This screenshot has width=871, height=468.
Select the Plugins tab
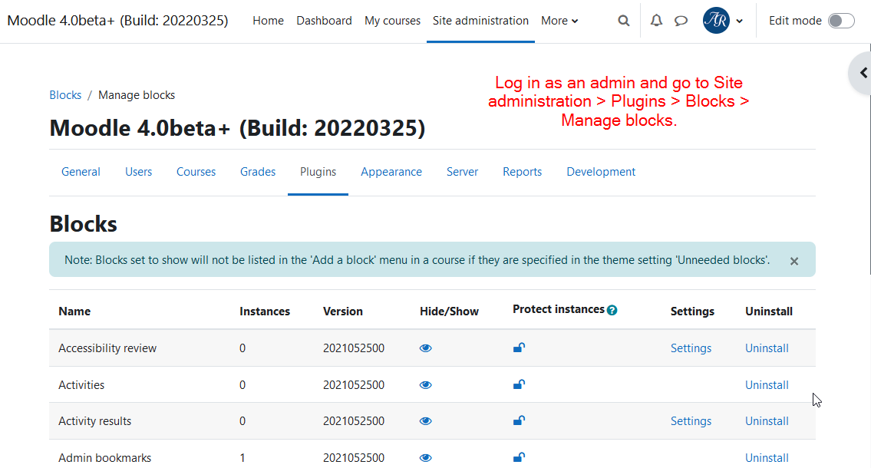(318, 172)
